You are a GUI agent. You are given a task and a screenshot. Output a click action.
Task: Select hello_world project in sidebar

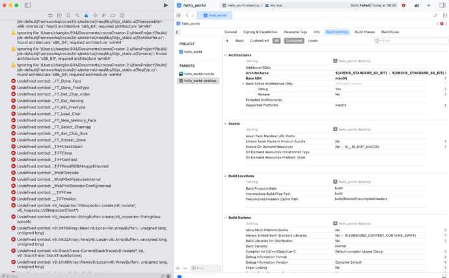tap(191, 52)
